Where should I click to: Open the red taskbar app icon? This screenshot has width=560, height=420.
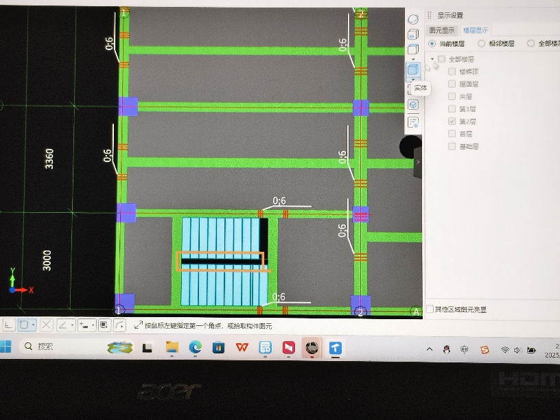point(288,347)
